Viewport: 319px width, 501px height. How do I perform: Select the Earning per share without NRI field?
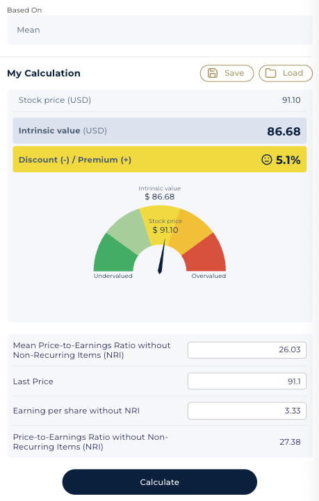click(247, 411)
